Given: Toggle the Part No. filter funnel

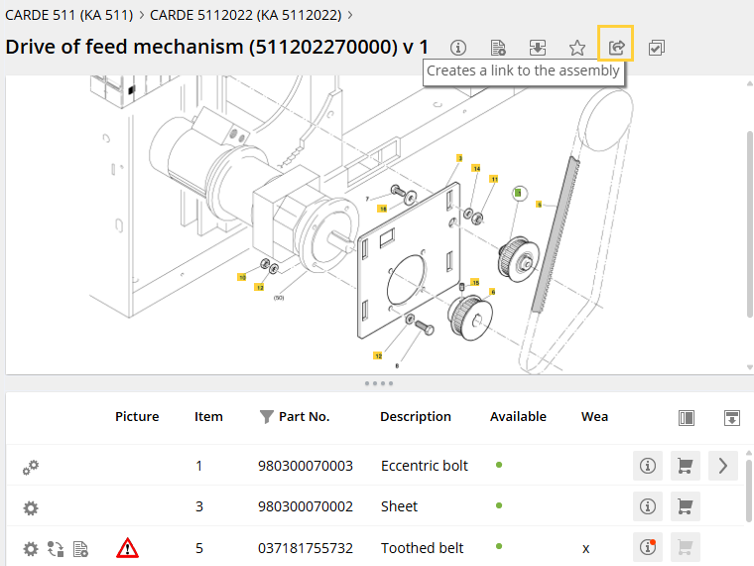Looking at the screenshot, I should 266,417.
